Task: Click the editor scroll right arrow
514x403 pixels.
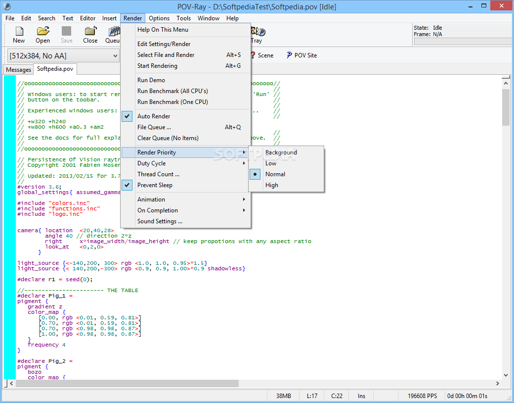Action: pos(498,383)
